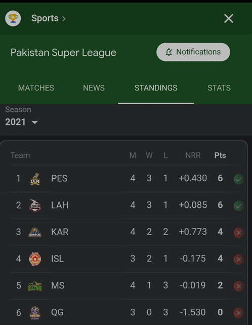
Task: Click the Lahore Qalandars team logo
Action: (35, 205)
